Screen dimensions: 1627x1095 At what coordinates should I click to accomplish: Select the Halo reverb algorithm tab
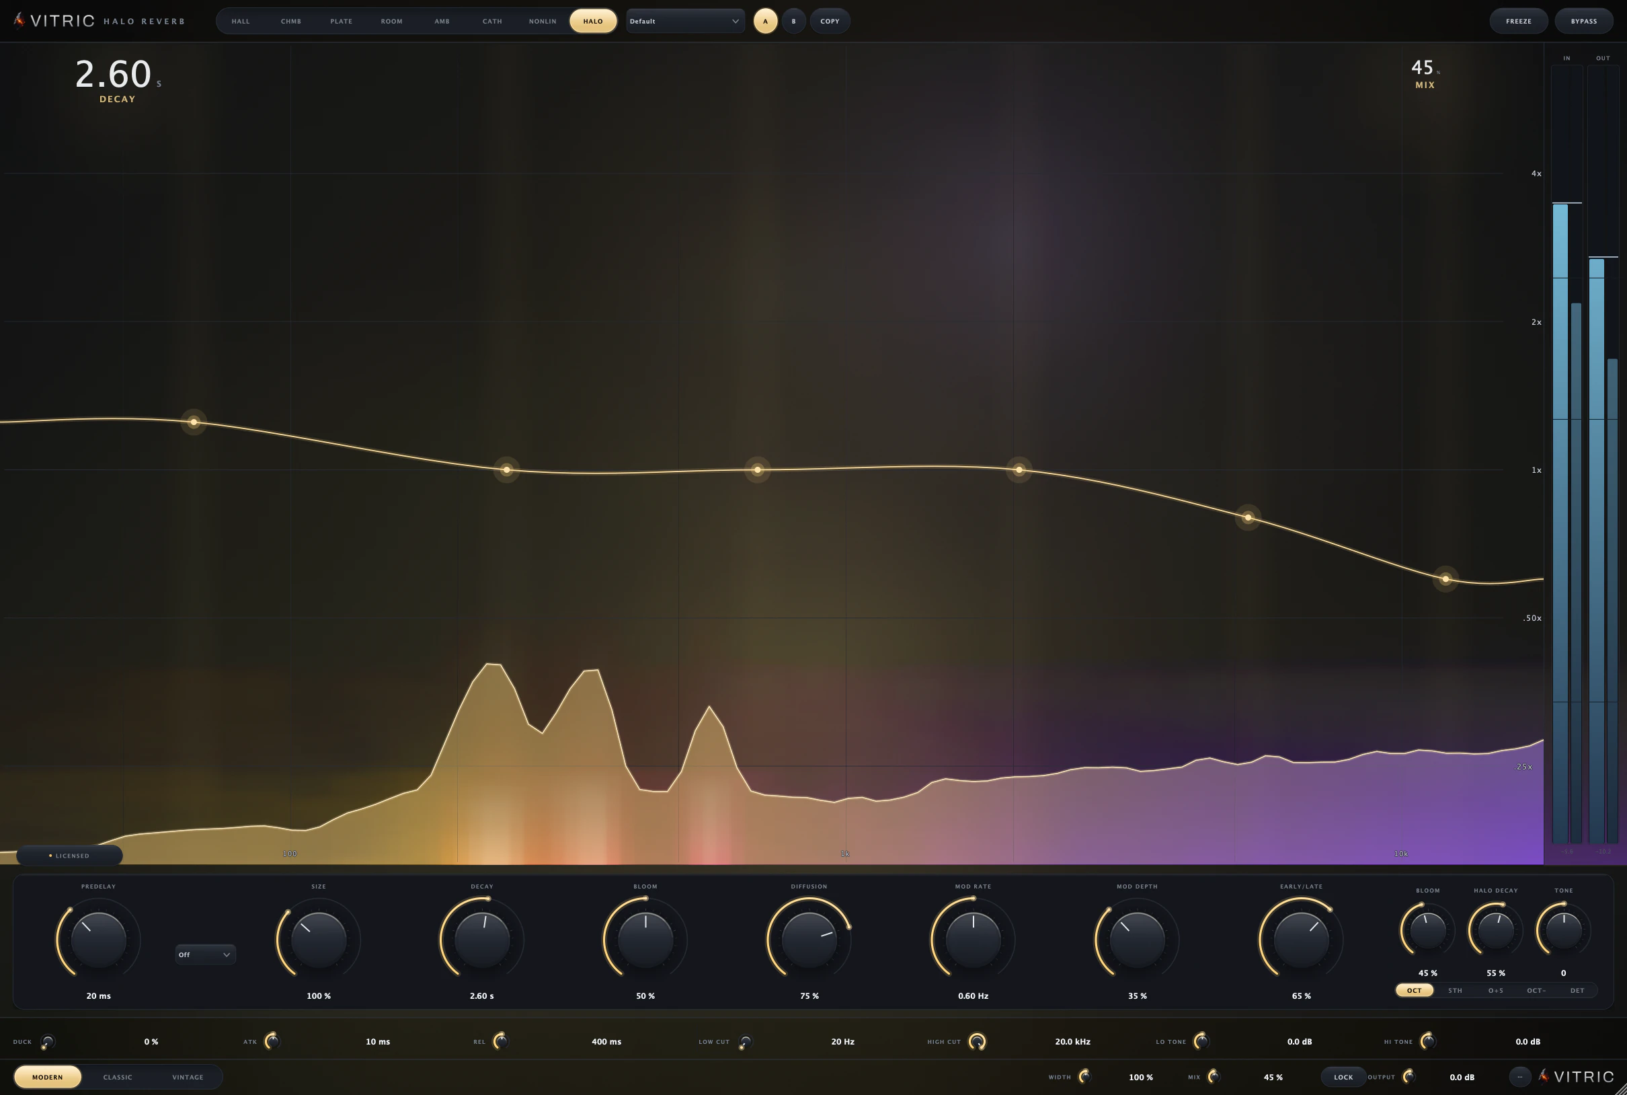tap(592, 21)
